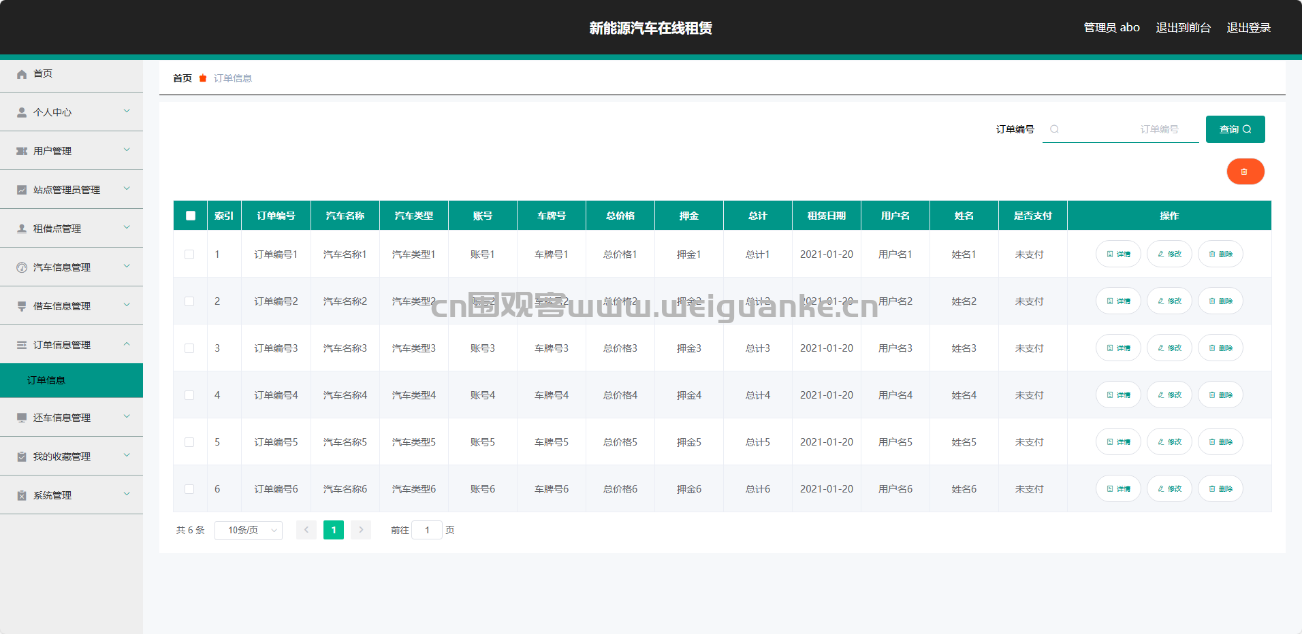Open the 10条/页 page size dropdown

pos(249,530)
